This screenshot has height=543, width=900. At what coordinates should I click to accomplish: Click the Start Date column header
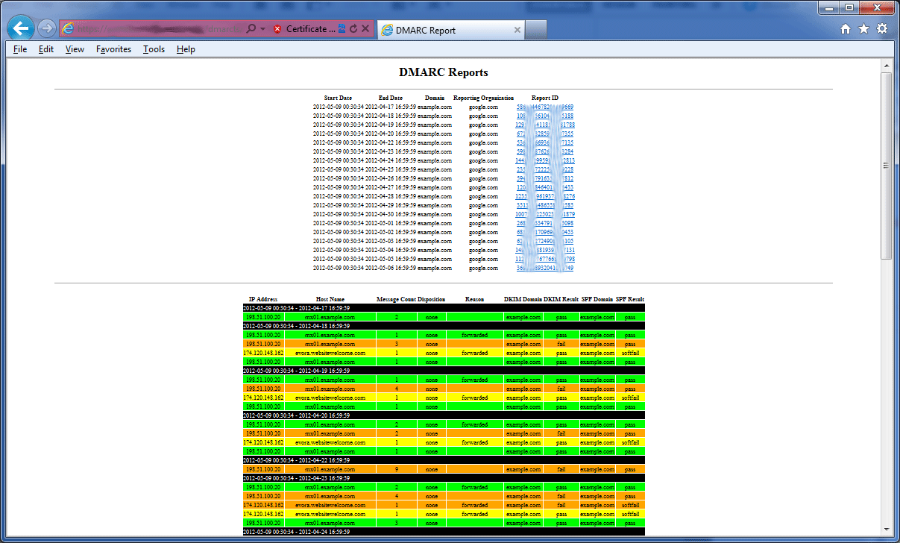pyautogui.click(x=338, y=98)
